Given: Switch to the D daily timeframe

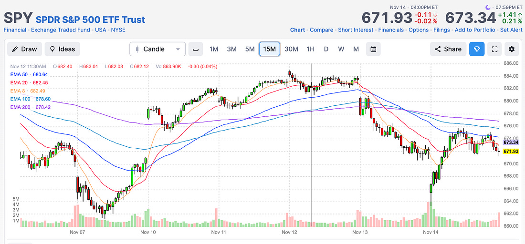Looking at the screenshot, I should coord(326,49).
